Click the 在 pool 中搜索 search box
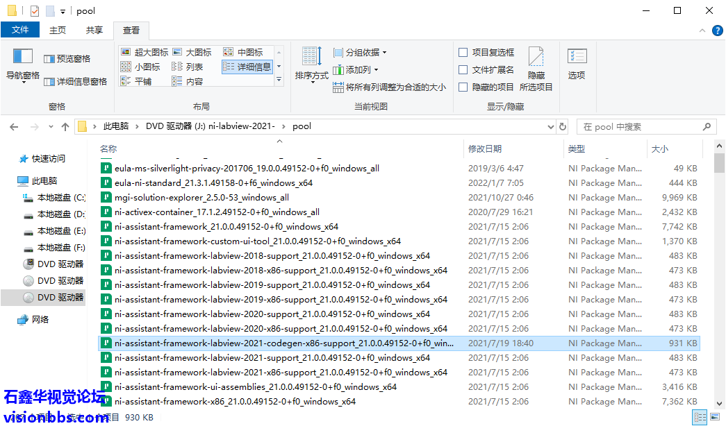Viewport: 726px width, 426px height. (x=639, y=127)
